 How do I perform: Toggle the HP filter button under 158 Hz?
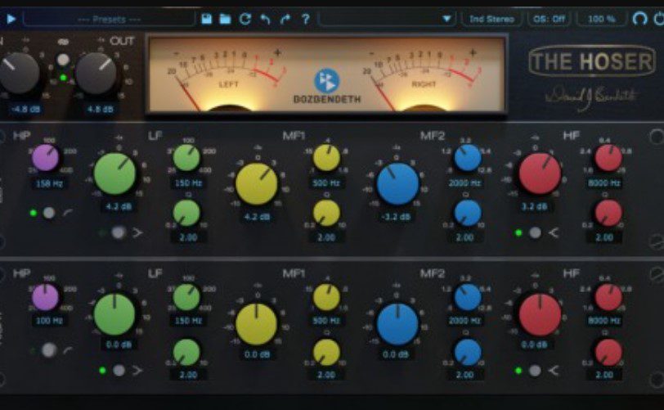coord(49,213)
